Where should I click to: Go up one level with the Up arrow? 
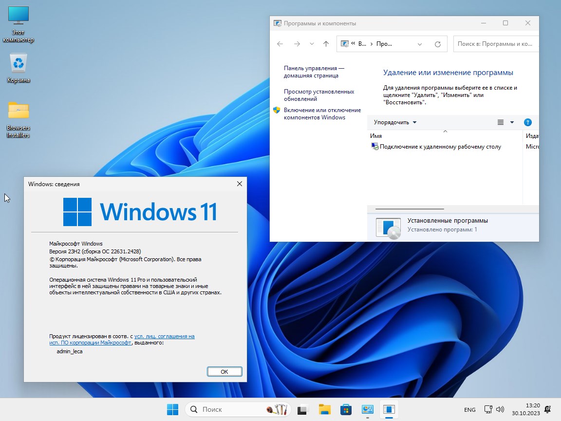pyautogui.click(x=326, y=44)
